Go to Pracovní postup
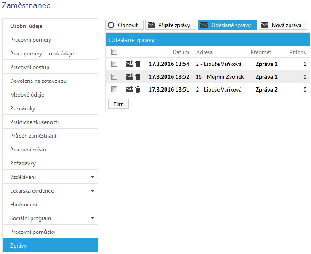 (x=50, y=67)
